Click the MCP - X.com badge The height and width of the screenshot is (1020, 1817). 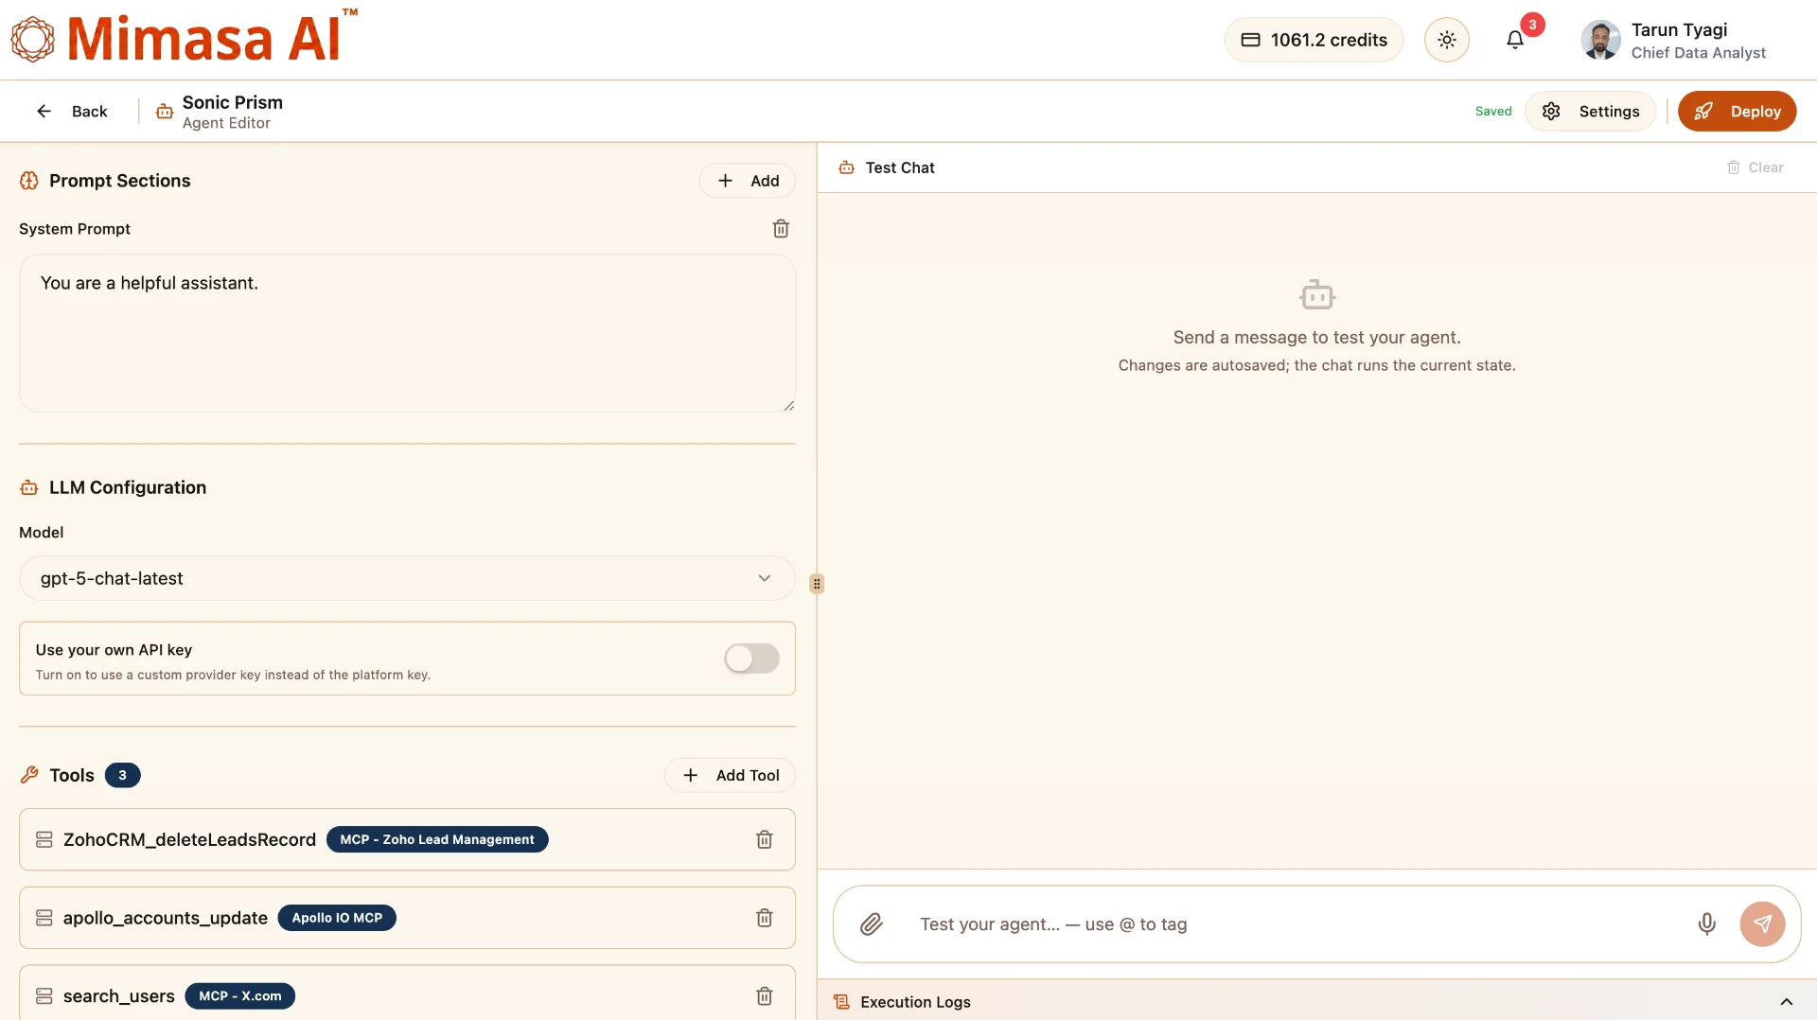(x=240, y=996)
